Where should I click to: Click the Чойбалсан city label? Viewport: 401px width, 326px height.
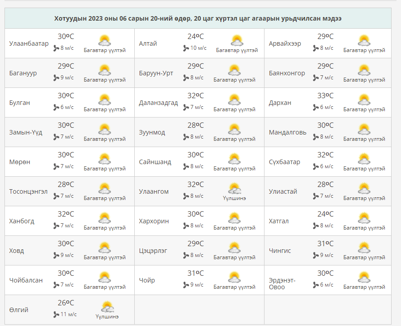26,280
